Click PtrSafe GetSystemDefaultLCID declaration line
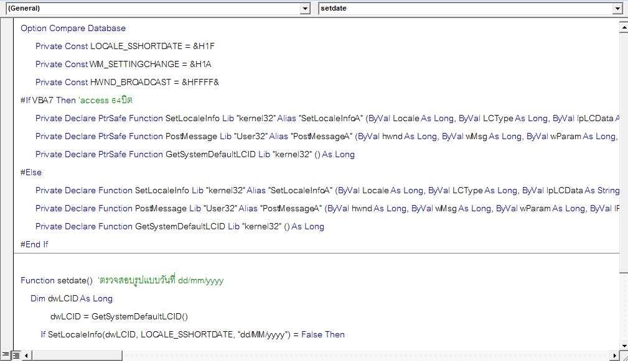This screenshot has height=361, width=628. point(195,154)
